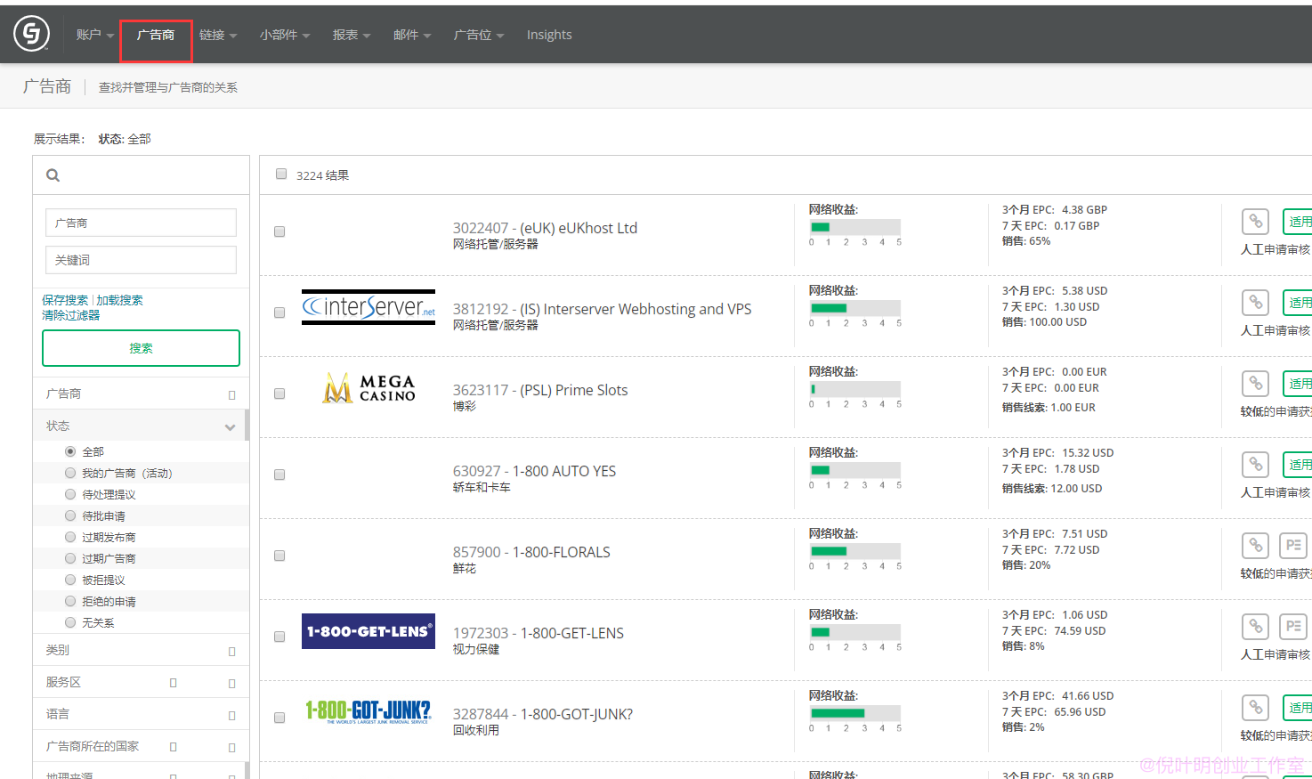Select the 过期广告商 radio option
The width and height of the screenshot is (1312, 779).
pyautogui.click(x=70, y=558)
